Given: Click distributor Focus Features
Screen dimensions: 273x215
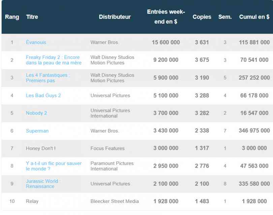Looking at the screenshot, I should click(108, 148).
